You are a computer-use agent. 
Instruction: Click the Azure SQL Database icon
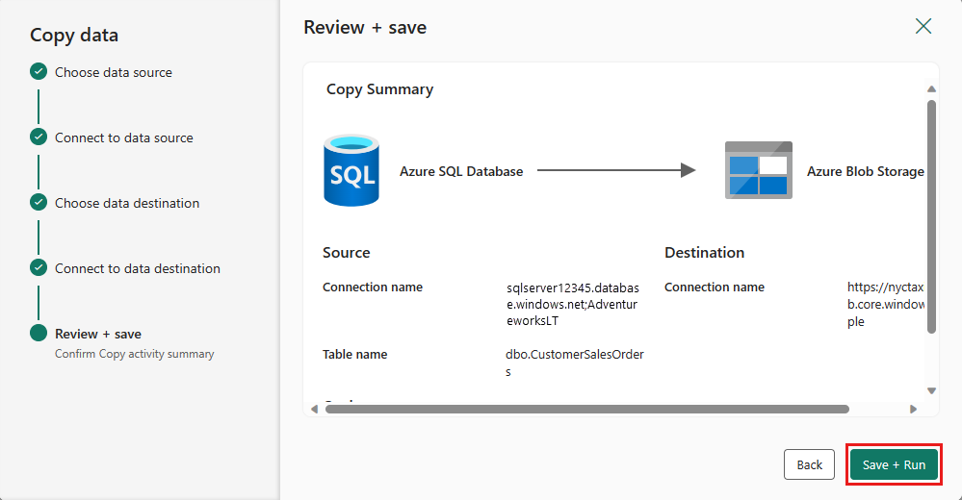click(351, 170)
